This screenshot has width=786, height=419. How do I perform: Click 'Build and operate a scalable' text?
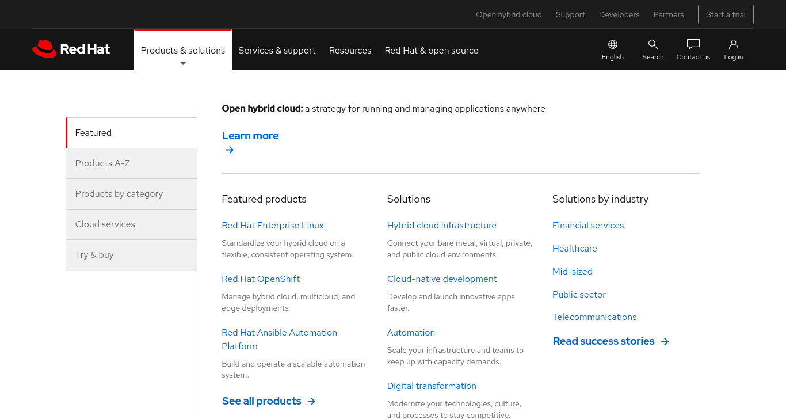point(293,370)
